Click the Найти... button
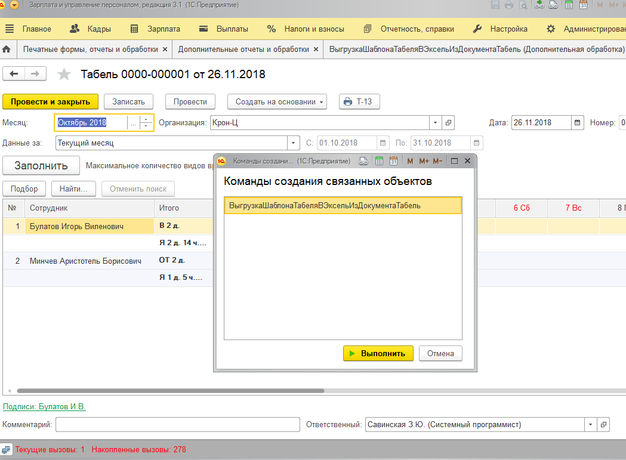 [x=73, y=189]
